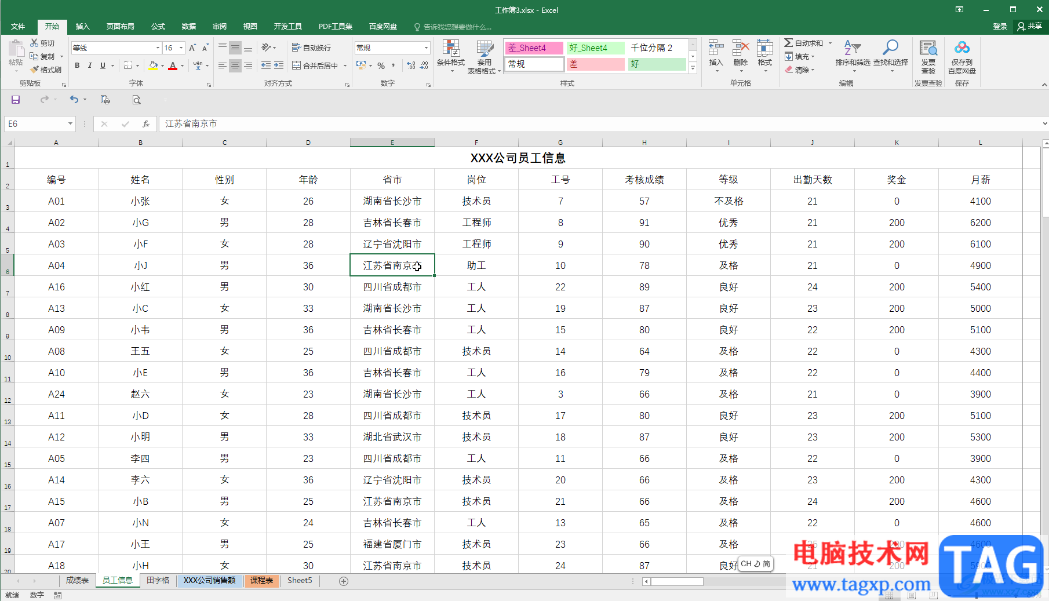Click the purple Save icon
This screenshot has height=601, width=1049.
(x=16, y=100)
